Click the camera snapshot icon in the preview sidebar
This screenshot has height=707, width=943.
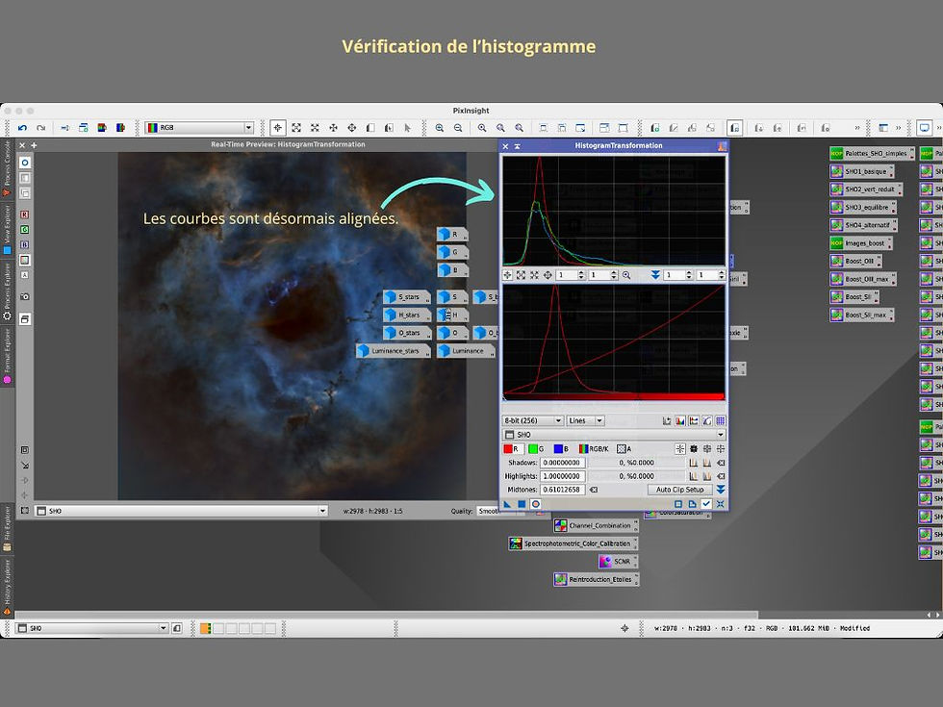25,296
